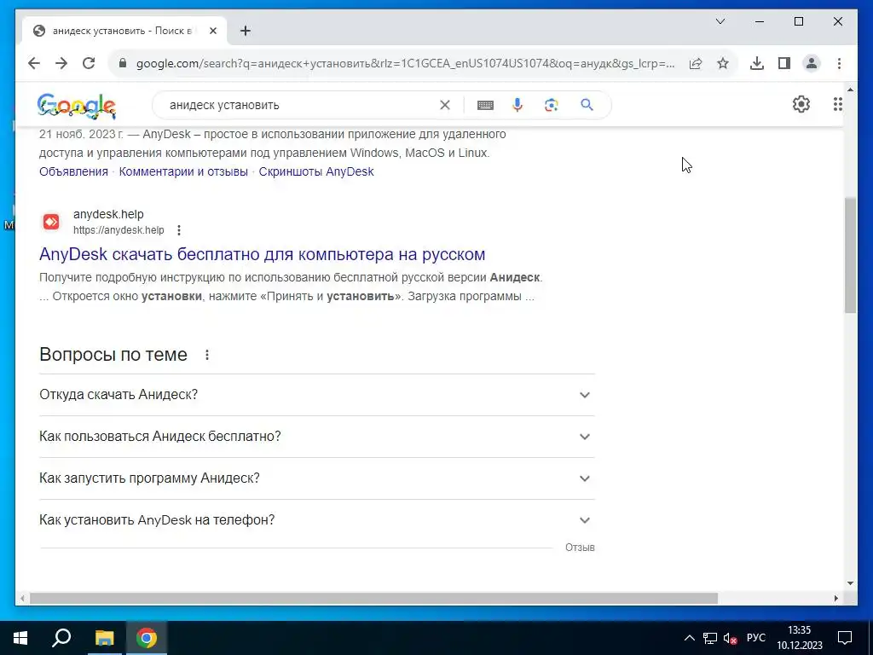Clear the Google search box text
The image size is (873, 655).
pos(445,105)
